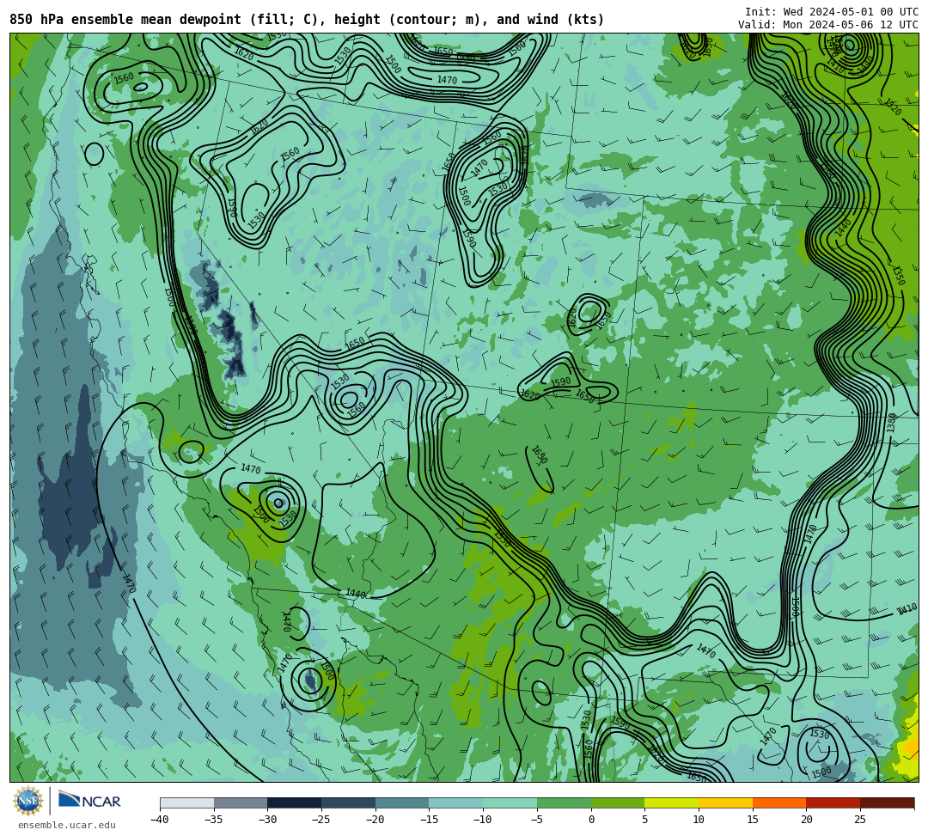Click the -30 colorbar tick label
Image resolution: width=928 pixels, height=836 pixels.
pos(267,820)
